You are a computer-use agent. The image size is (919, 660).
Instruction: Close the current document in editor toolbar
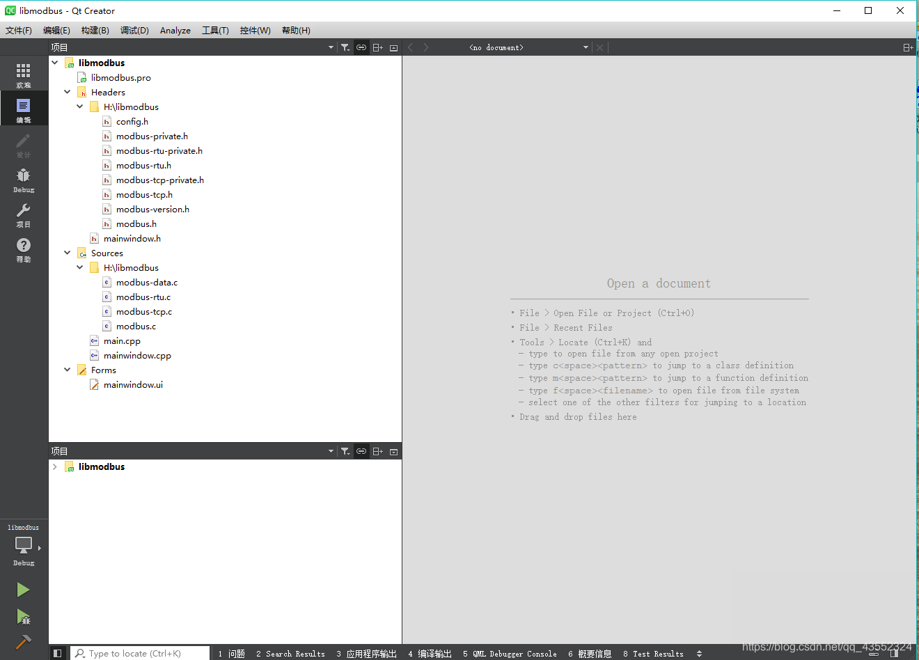click(x=599, y=47)
